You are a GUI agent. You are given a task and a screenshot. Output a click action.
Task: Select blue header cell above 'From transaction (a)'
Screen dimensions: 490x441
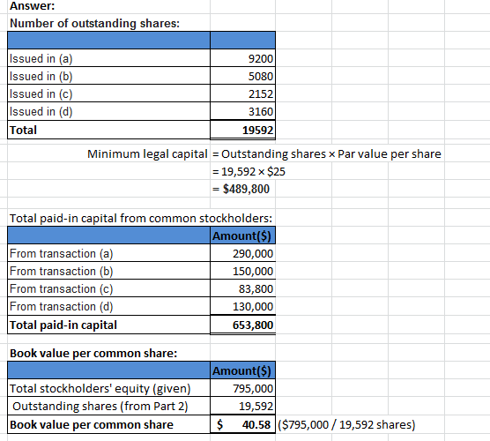click(108, 235)
